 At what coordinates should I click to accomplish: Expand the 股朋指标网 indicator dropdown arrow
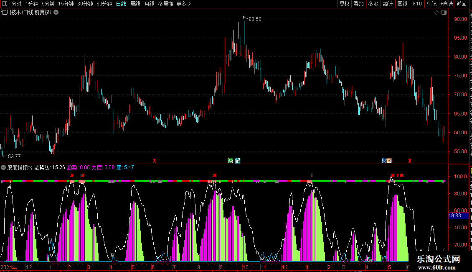[x=3, y=167]
